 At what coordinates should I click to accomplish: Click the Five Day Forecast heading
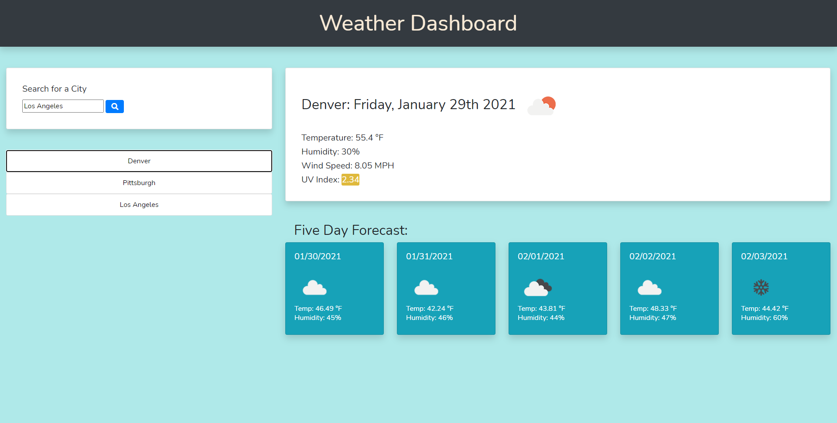350,230
